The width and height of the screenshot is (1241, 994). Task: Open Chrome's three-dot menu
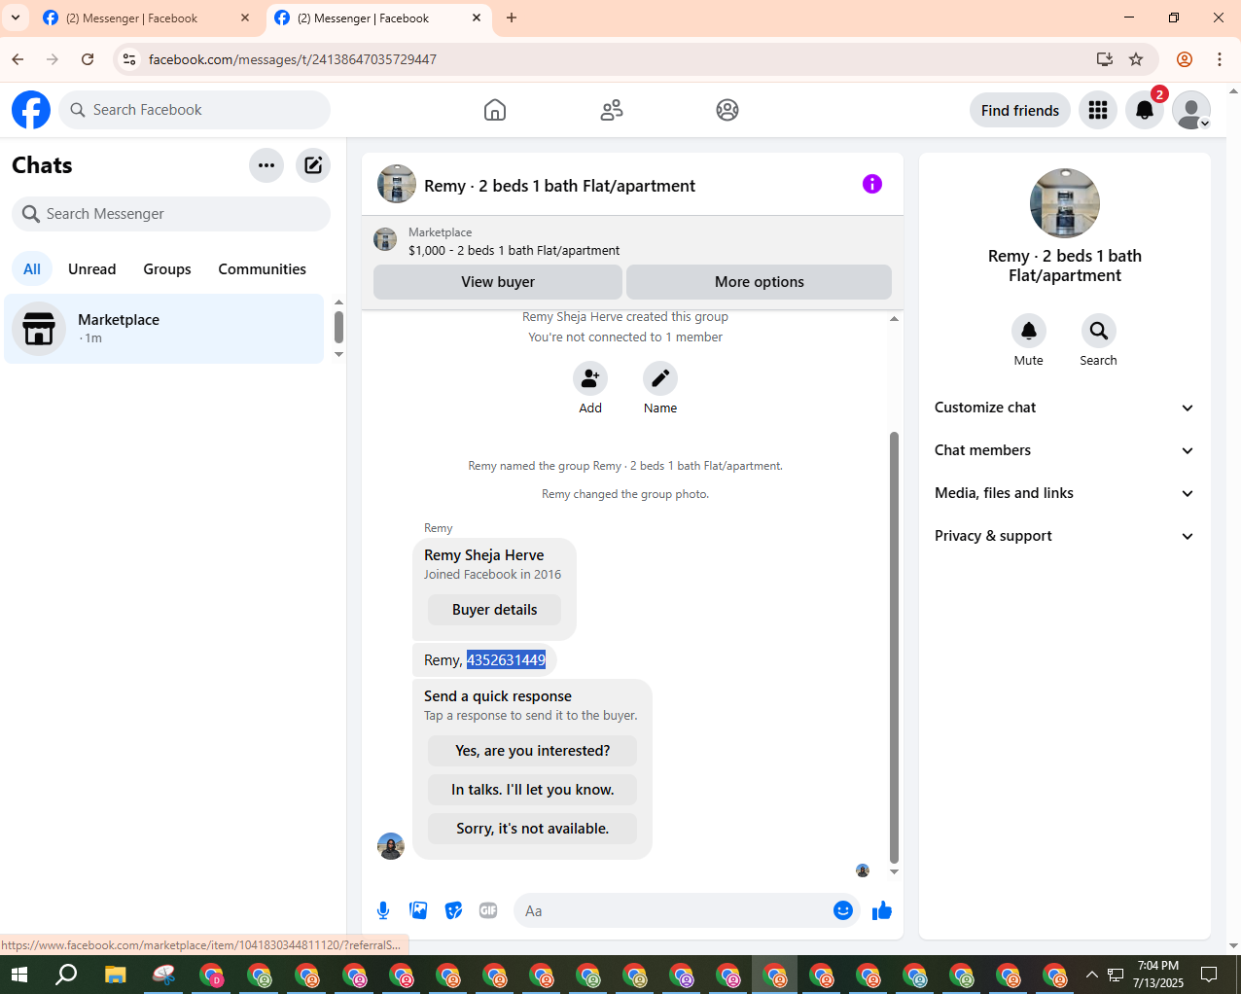pos(1220,59)
